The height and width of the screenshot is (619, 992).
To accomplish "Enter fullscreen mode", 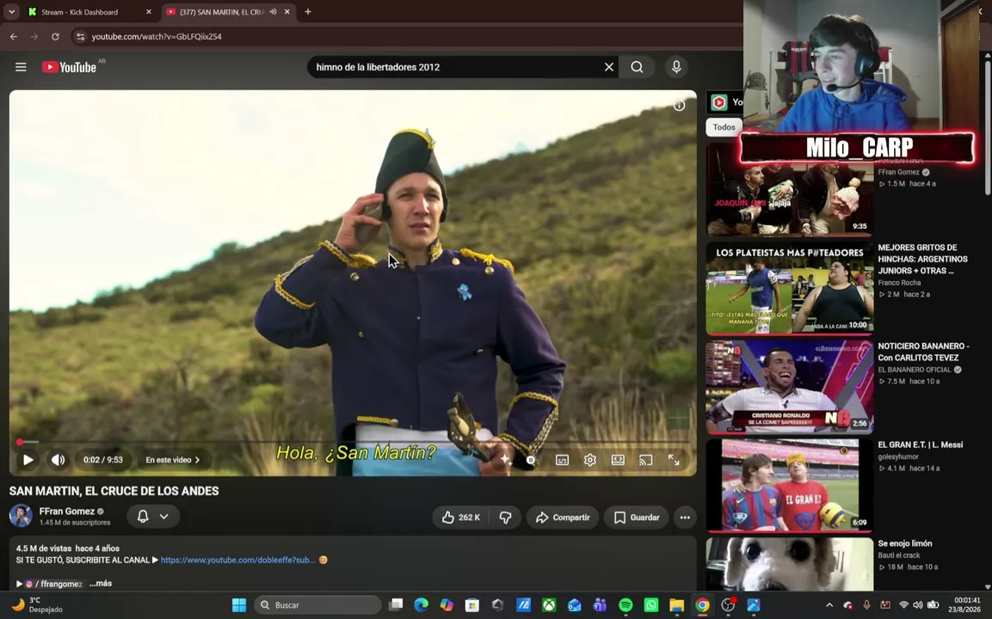I will click(x=674, y=460).
